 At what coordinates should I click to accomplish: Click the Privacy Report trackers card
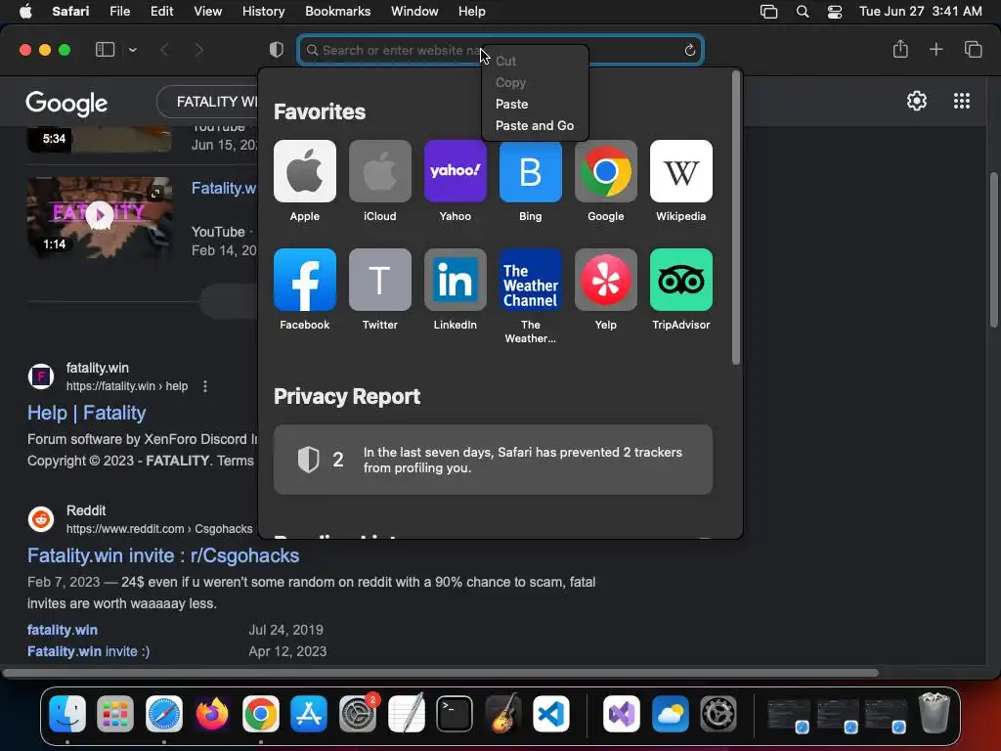[493, 460]
